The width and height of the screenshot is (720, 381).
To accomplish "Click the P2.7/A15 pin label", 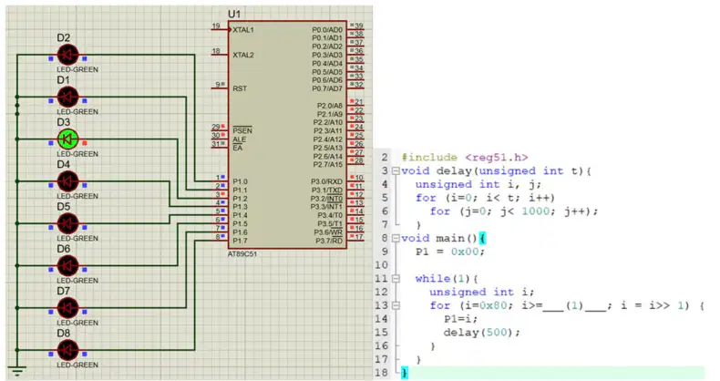I will click(x=328, y=165).
